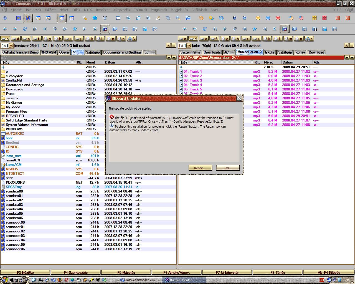Click the recycle bin toolbar icon
Image resolution: width=355 pixels, height=284 pixels.
105,18
